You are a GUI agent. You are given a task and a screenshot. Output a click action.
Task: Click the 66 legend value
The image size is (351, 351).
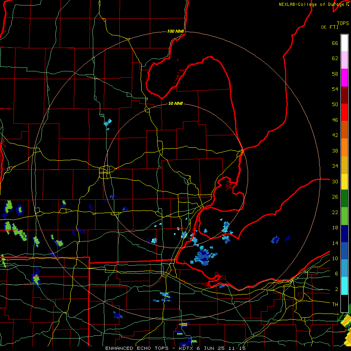tap(335, 43)
